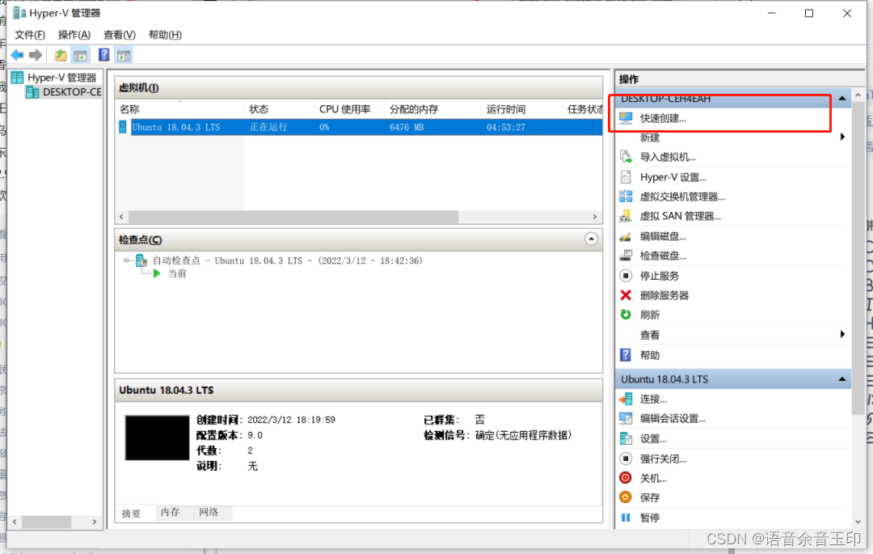Select the 当前 checkpoint node

click(178, 273)
